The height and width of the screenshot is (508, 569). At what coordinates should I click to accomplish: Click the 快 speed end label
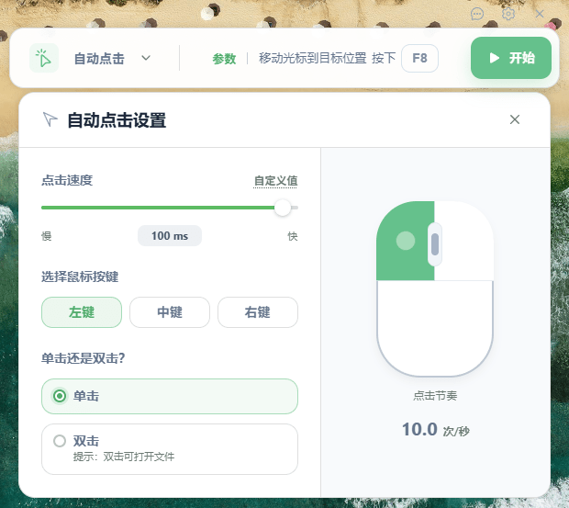[x=293, y=236]
